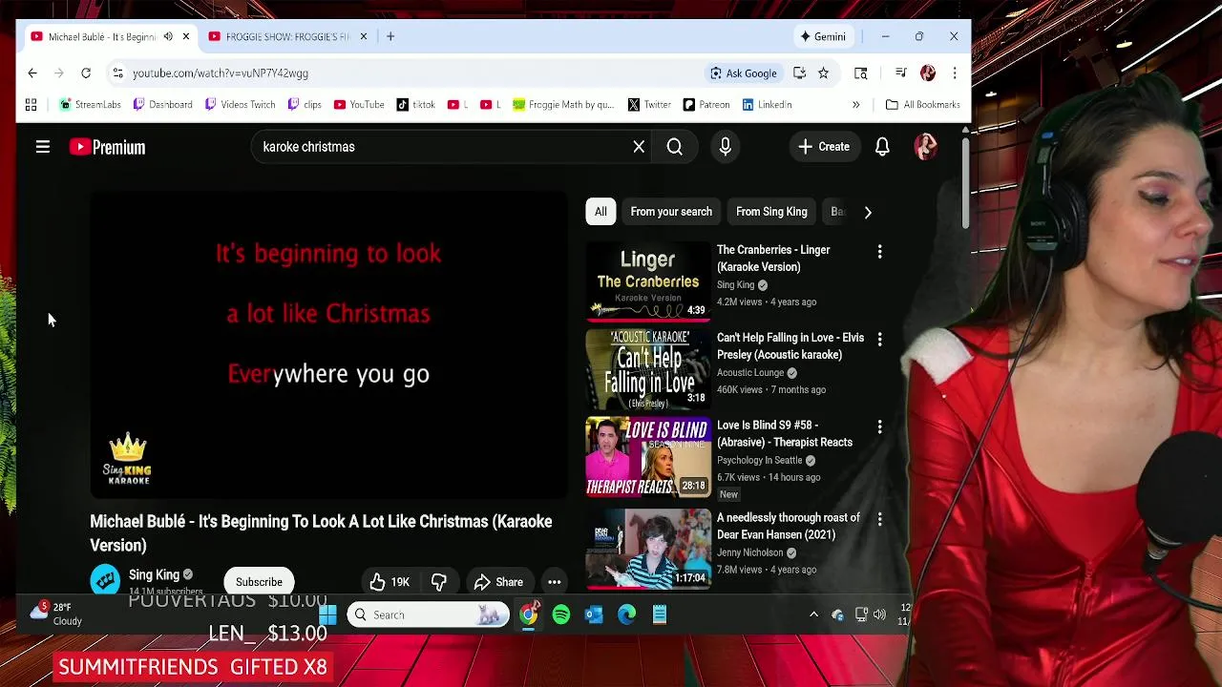Open options for Can't Help Falling in Love
Screen dimensions: 1222x687
(879, 340)
